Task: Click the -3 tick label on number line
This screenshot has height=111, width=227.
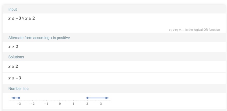Action: click(19, 104)
